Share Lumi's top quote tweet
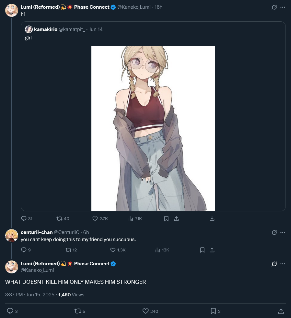291x318 pixels. pos(176,218)
